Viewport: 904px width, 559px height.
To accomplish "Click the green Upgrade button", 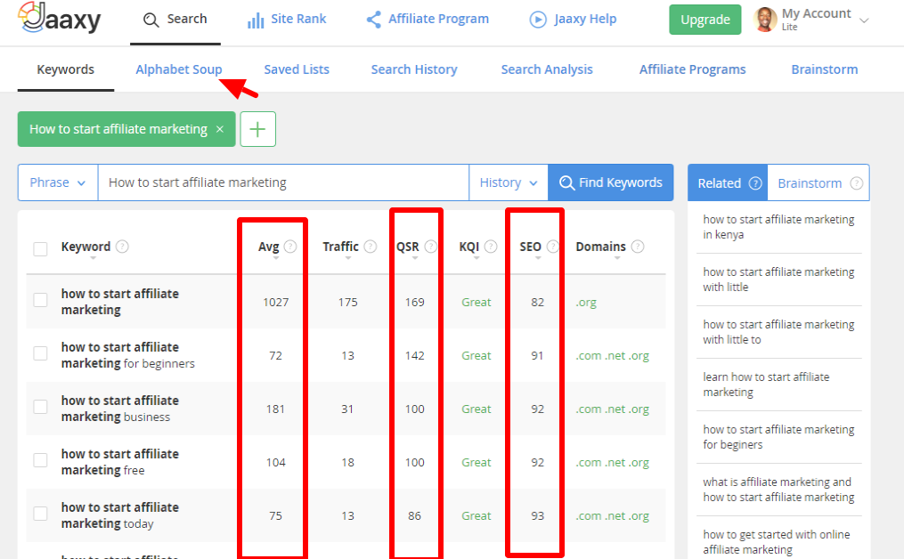I will (x=705, y=20).
